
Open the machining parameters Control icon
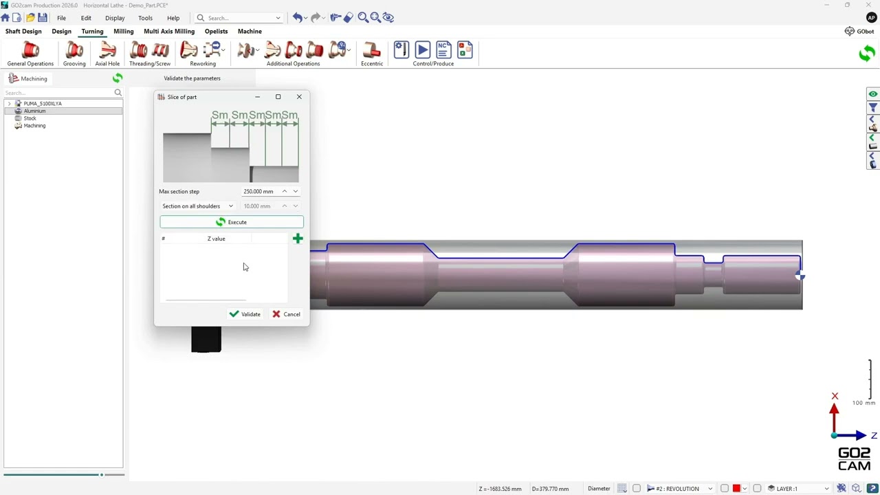click(401, 49)
